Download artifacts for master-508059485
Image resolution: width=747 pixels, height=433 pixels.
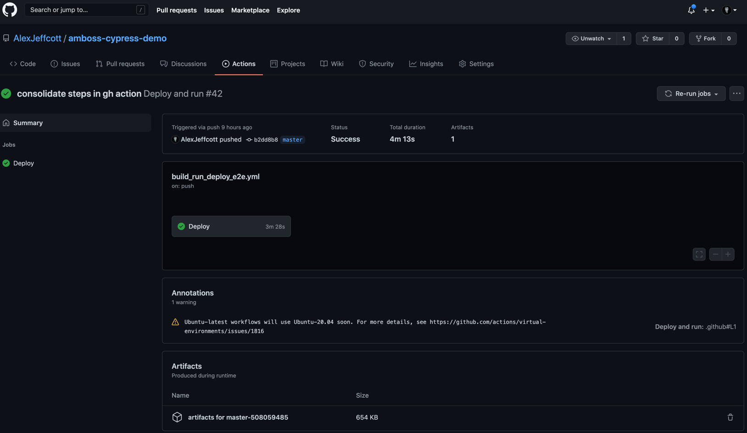(x=238, y=417)
